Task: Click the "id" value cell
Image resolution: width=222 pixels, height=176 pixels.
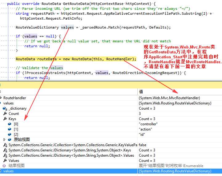Action: [x=142, y=135]
